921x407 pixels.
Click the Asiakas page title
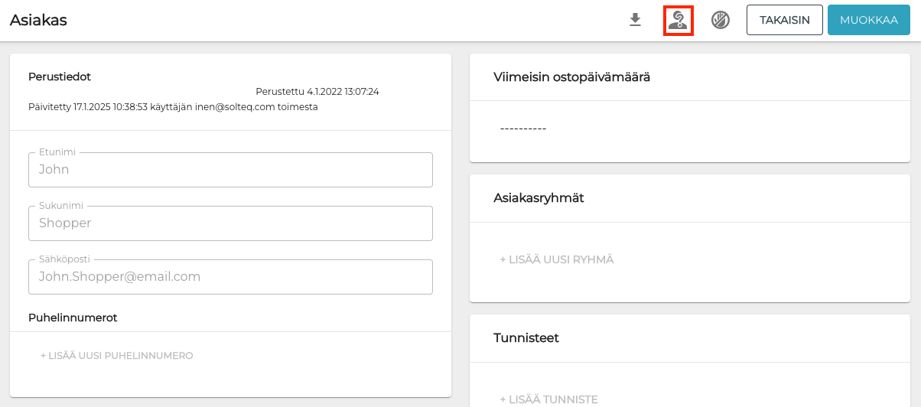click(x=38, y=21)
